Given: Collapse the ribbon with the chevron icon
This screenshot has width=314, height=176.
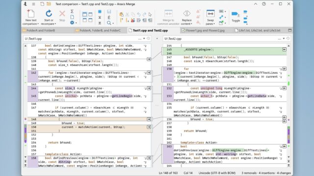Looking at the screenshot, I should pyautogui.click(x=256, y=4).
